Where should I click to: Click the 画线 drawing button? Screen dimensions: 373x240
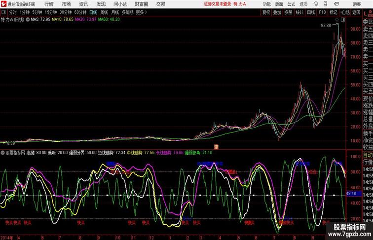pos(311,12)
